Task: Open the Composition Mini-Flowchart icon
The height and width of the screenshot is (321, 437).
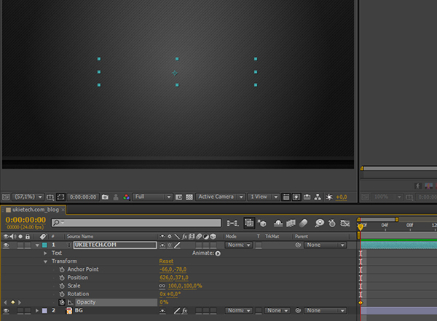Action: (232, 223)
